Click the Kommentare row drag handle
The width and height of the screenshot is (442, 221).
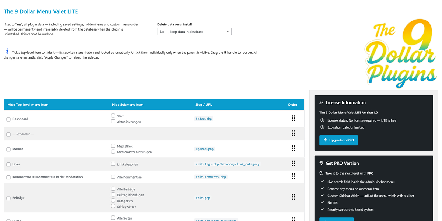293,176
